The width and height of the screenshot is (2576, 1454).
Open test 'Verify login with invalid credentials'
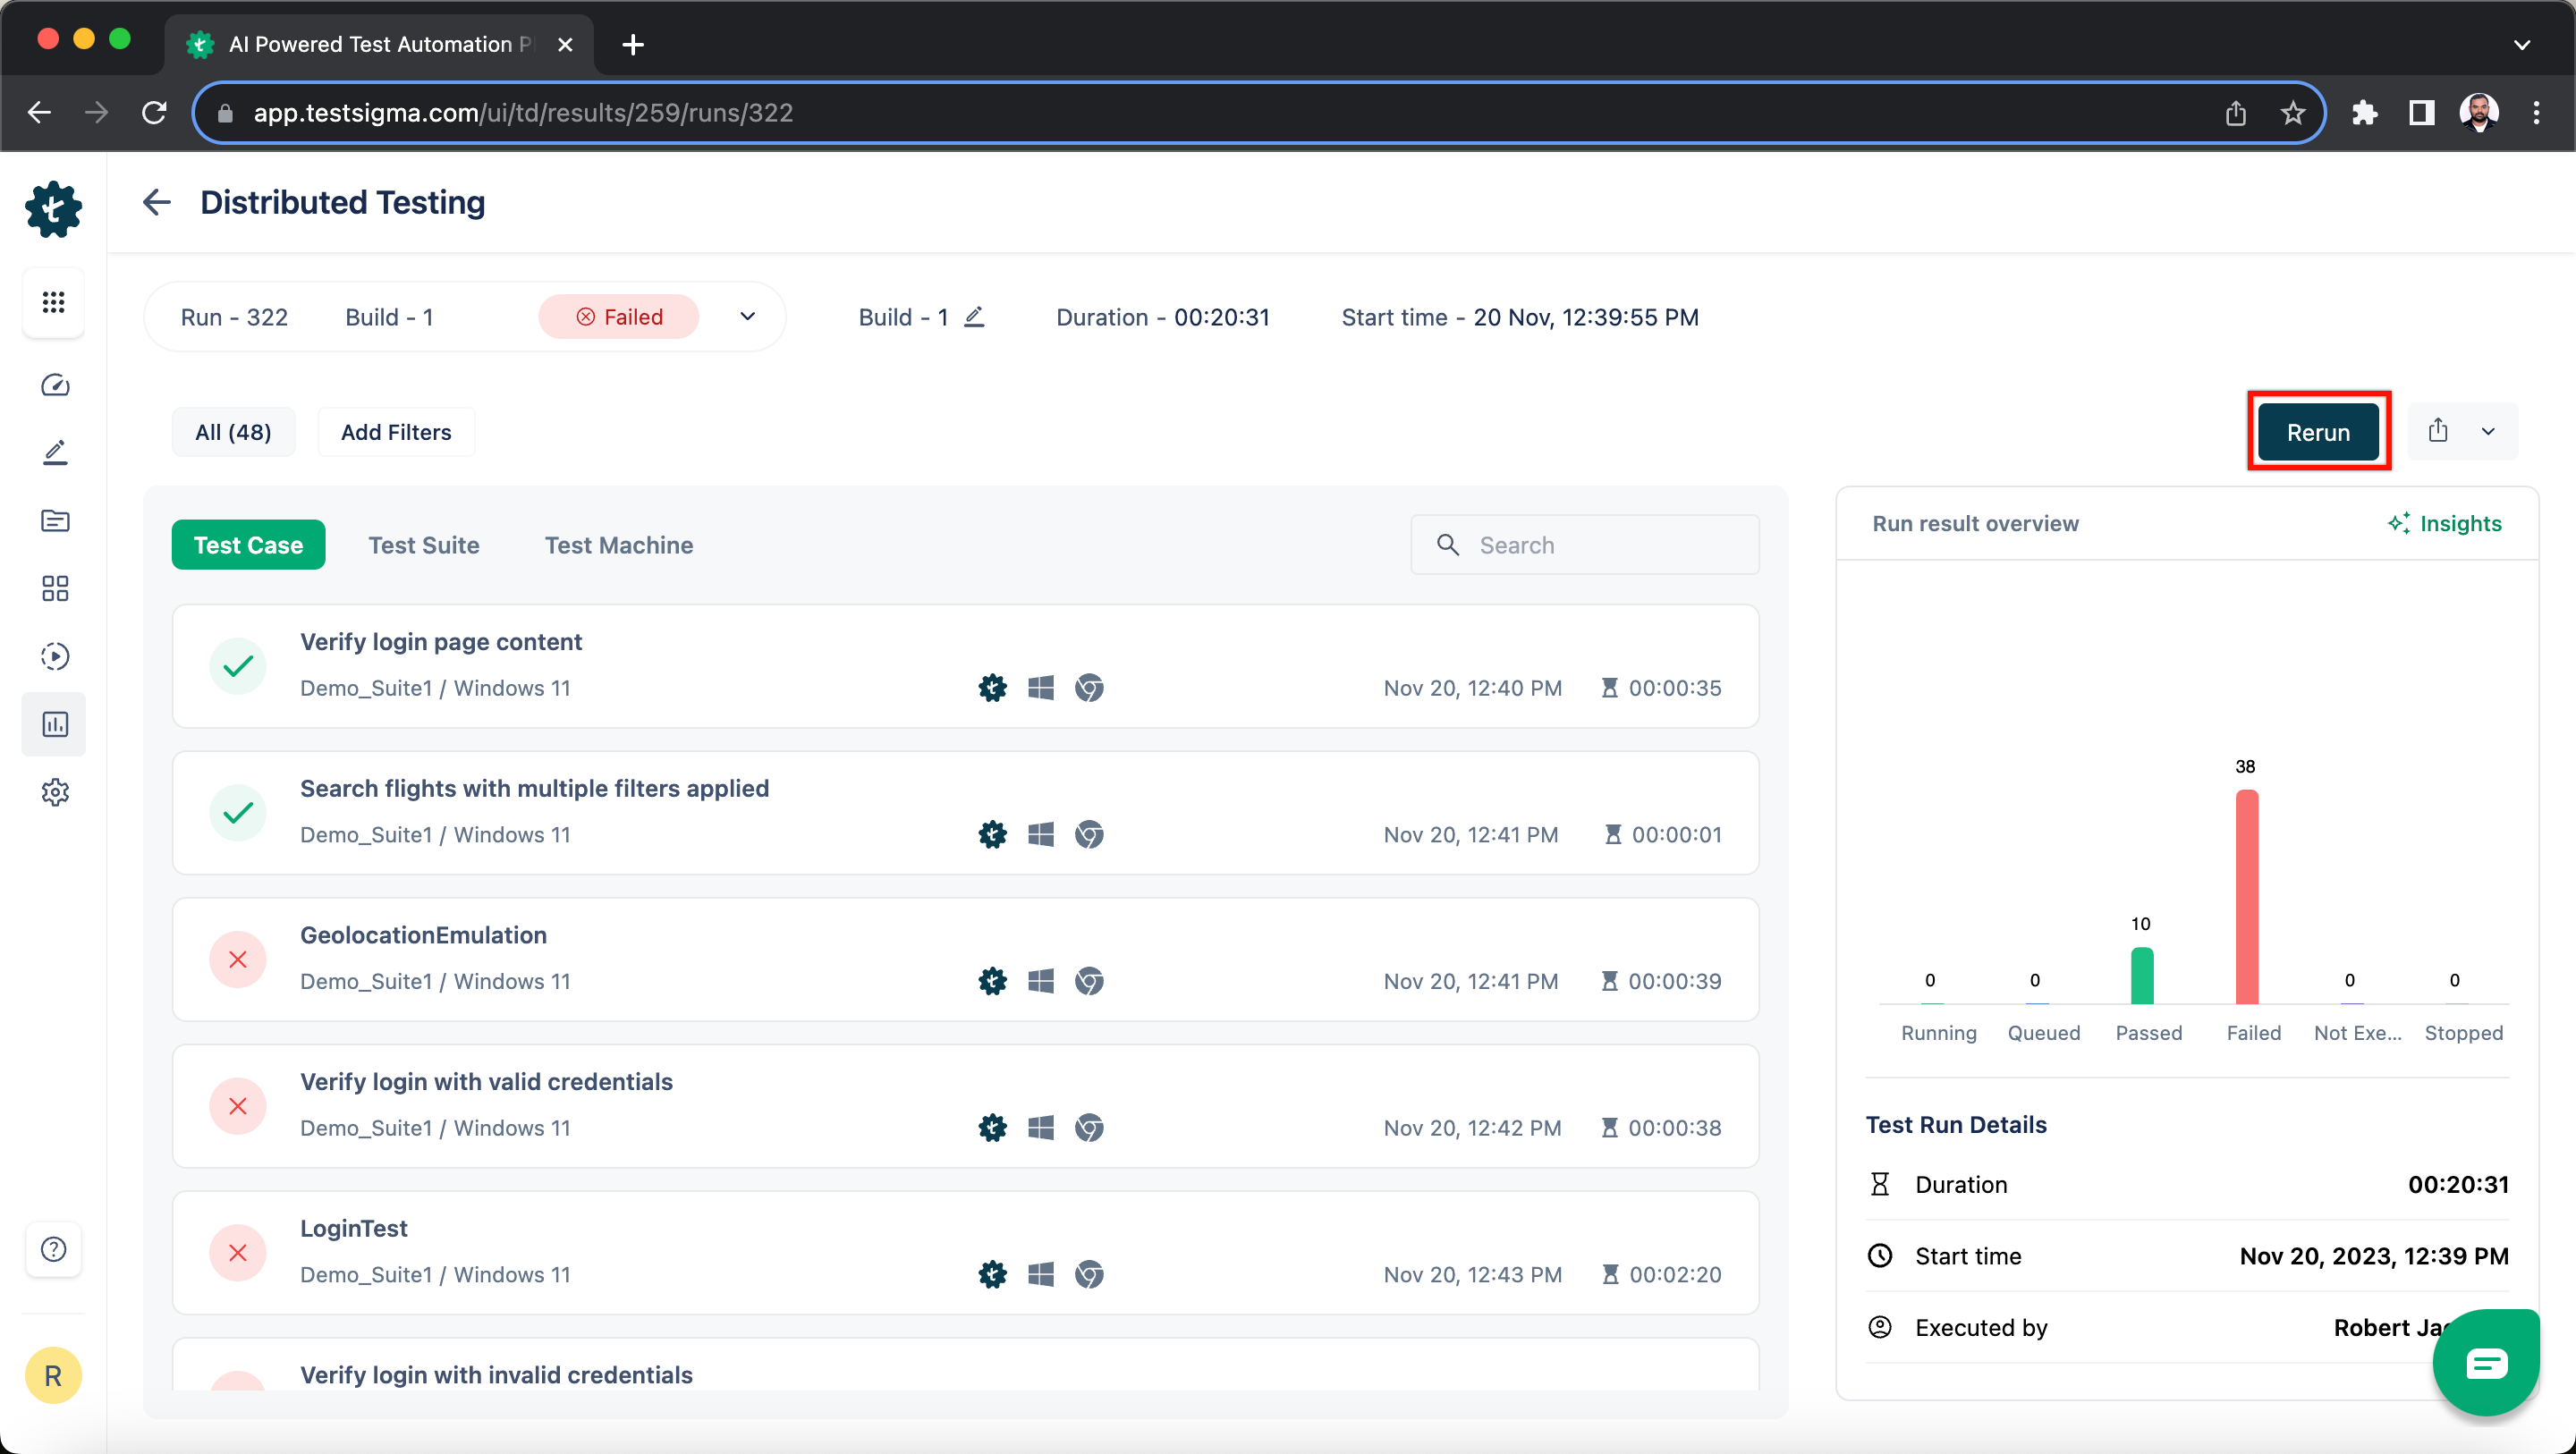coord(965,1365)
